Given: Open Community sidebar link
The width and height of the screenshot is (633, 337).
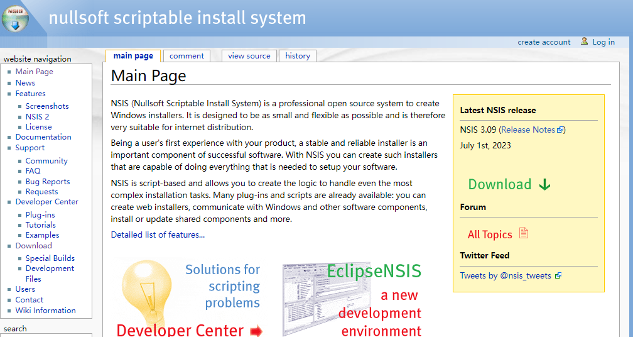Looking at the screenshot, I should click(x=46, y=161).
